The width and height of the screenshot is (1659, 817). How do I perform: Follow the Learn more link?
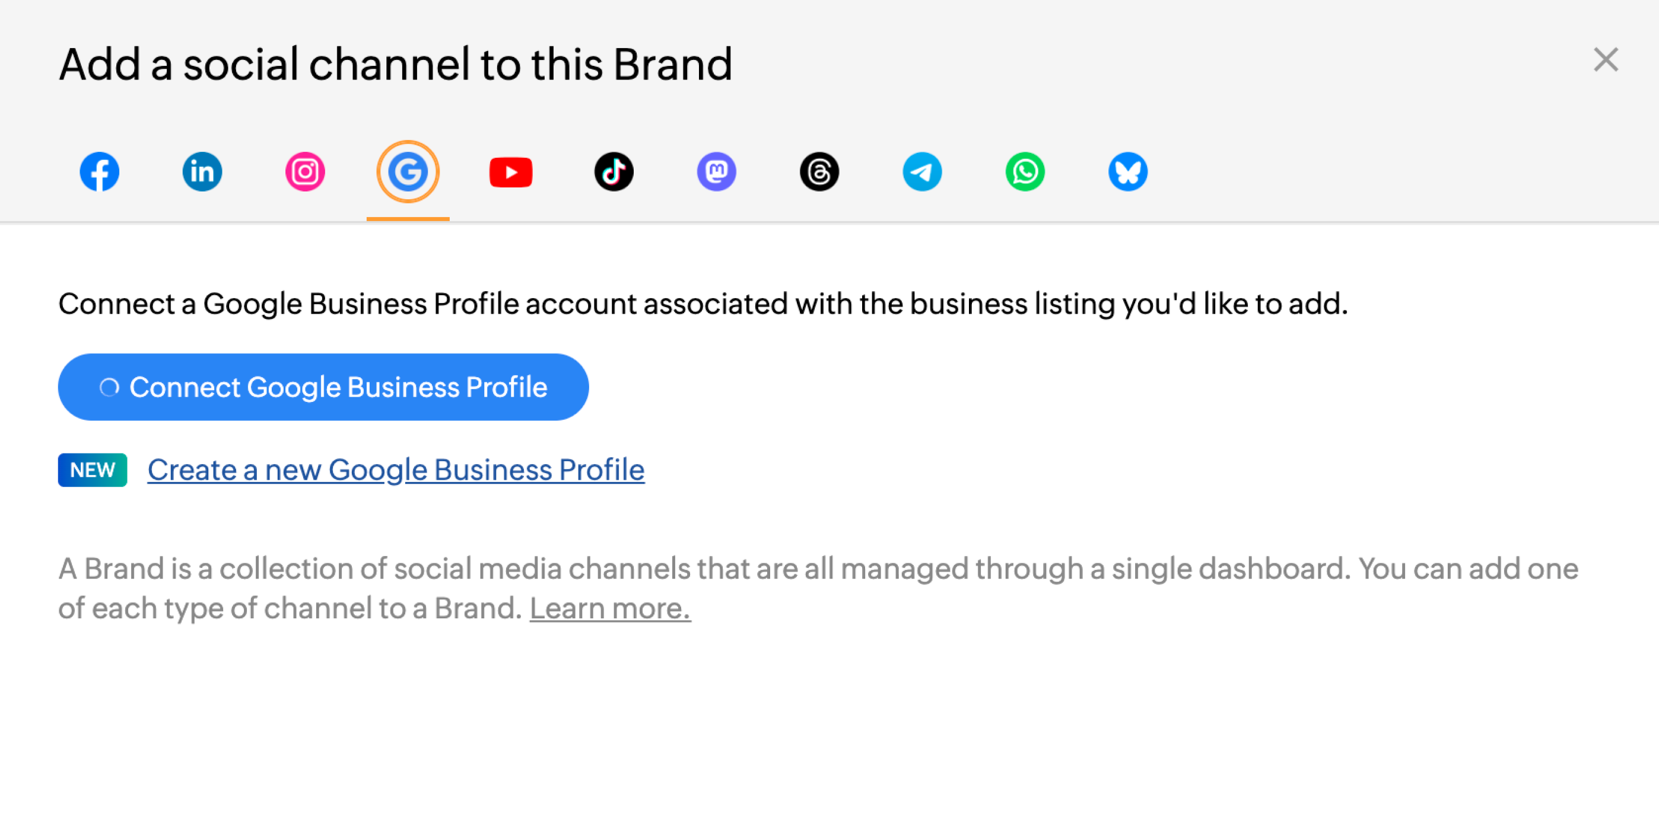pyautogui.click(x=610, y=608)
